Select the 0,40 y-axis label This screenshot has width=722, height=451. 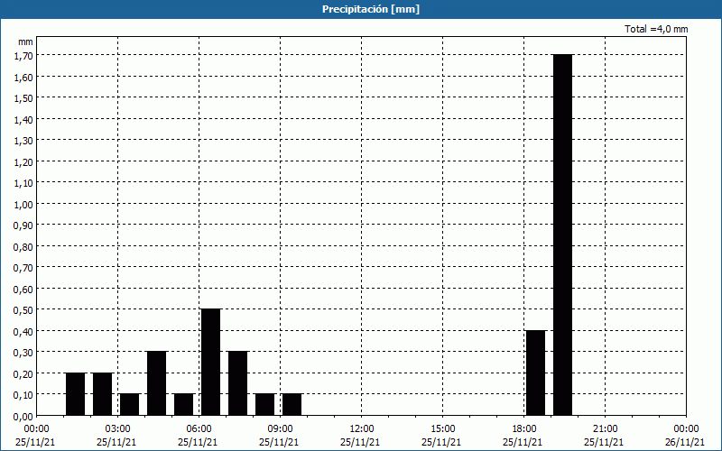[x=24, y=332]
